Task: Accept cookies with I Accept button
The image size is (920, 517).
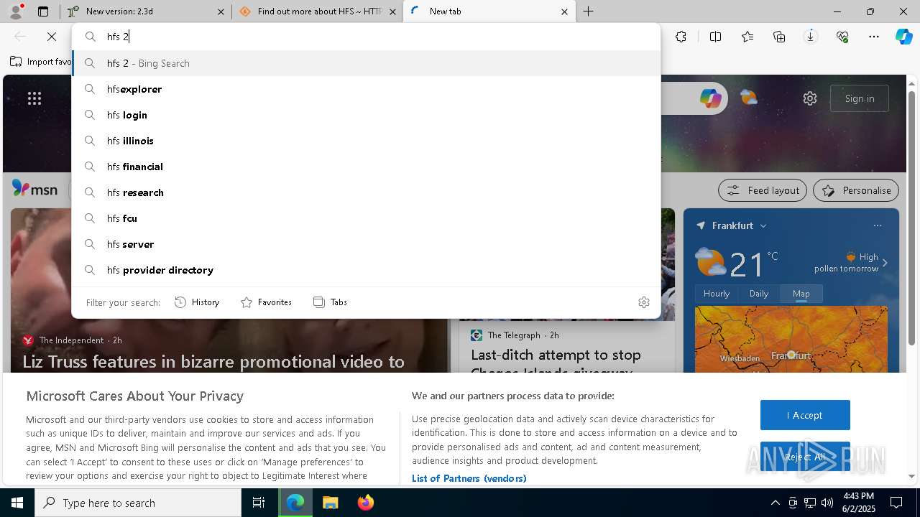Action: (x=805, y=415)
